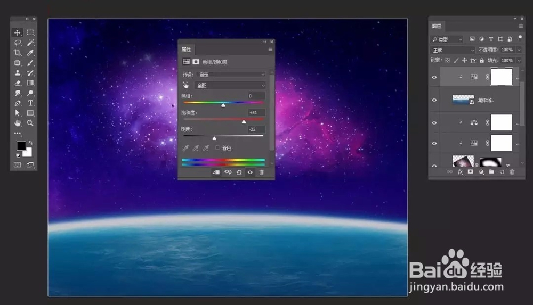
Task: Select the Path Selection tool
Action: tap(18, 113)
